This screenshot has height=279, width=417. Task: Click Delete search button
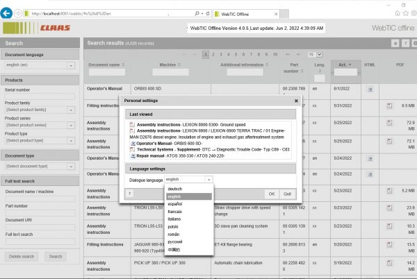pos(22,257)
